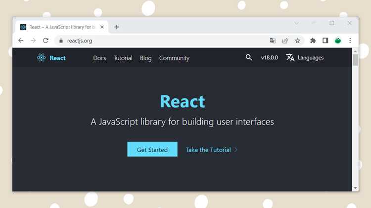The width and height of the screenshot is (371, 208).
Task: Click "A JavaScript library for building user interfaces"
Action: pos(182,122)
